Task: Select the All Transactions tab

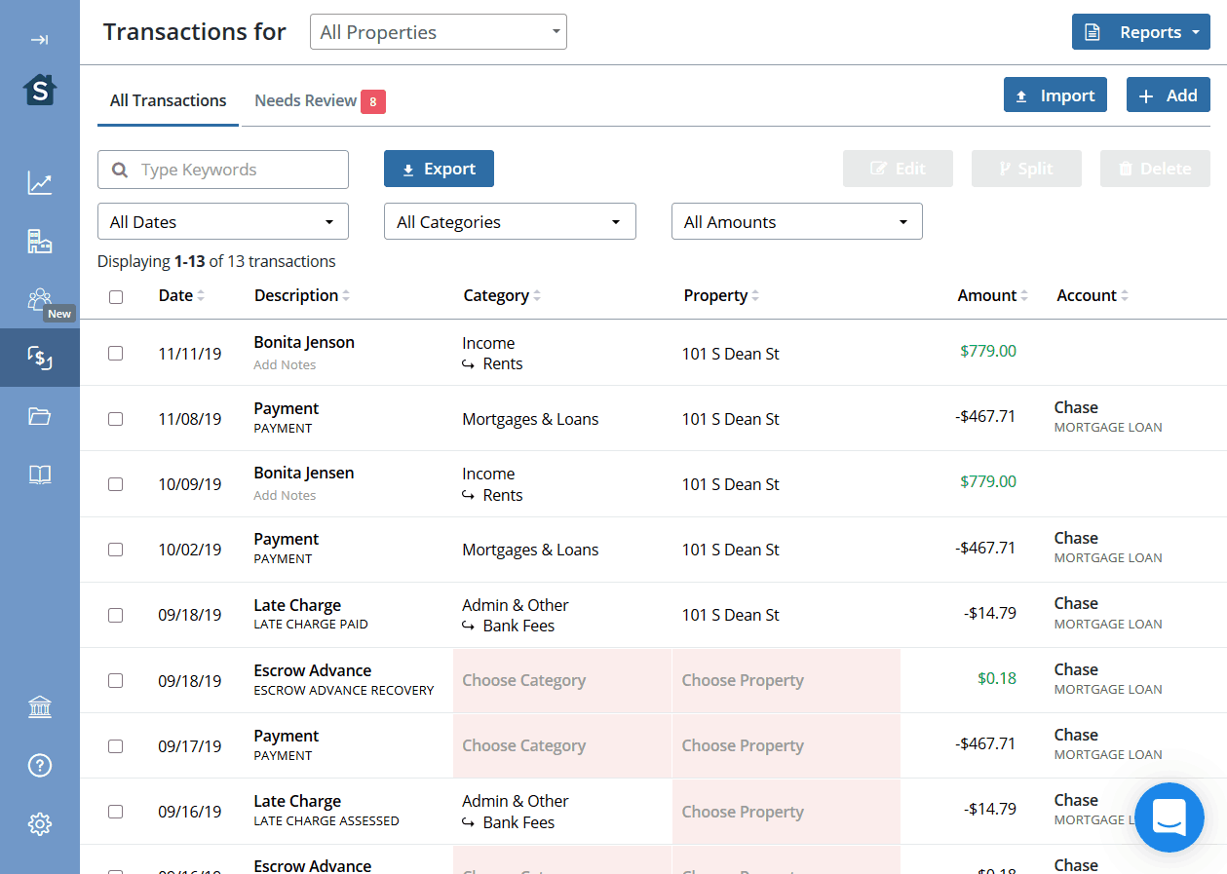Action: [x=168, y=100]
